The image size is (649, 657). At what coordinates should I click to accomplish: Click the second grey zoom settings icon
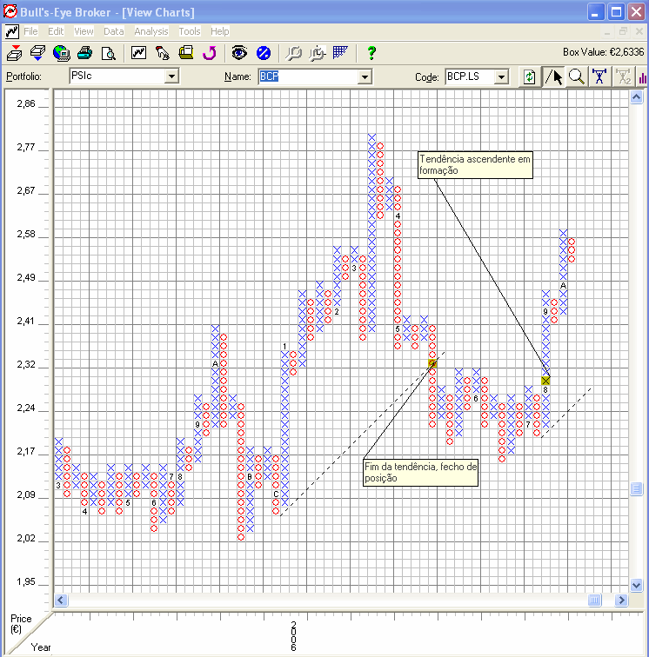pos(318,53)
